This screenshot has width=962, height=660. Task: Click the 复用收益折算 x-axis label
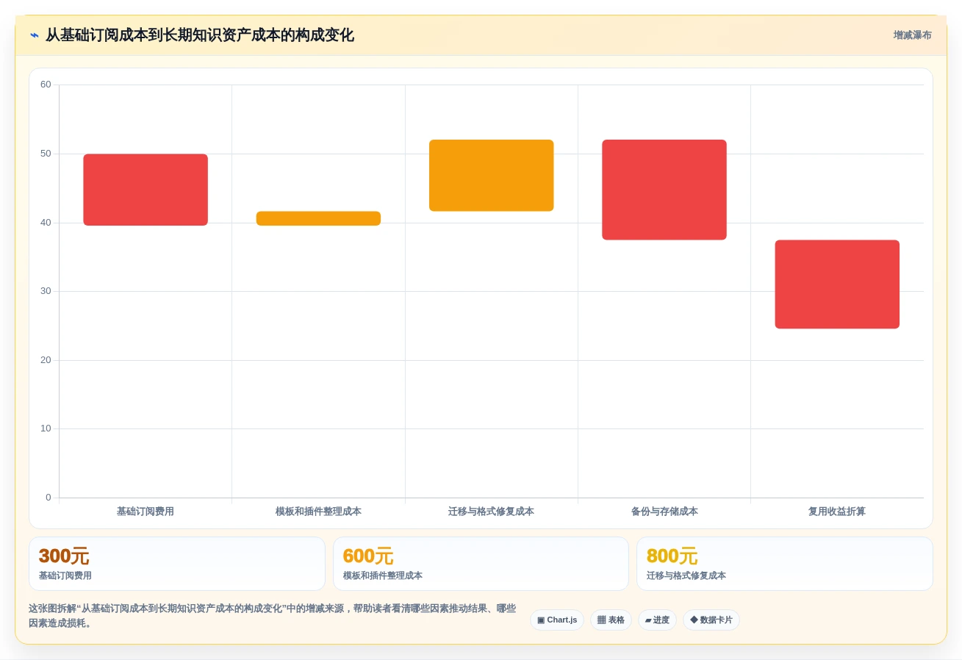[837, 512]
